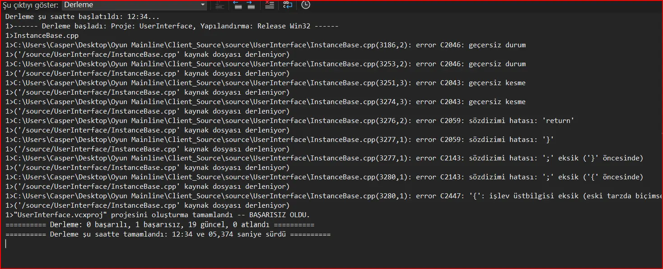663x269 pixels.
Task: Go to the next message in output
Action: point(251,5)
